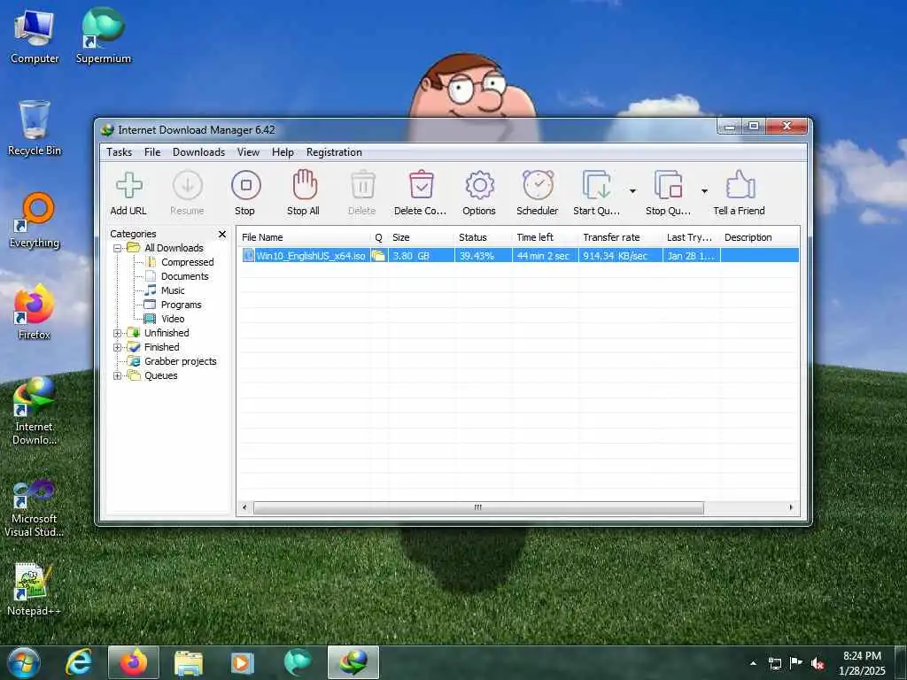Image resolution: width=907 pixels, height=680 pixels.
Task: Select the Documents category
Action: [x=184, y=276]
